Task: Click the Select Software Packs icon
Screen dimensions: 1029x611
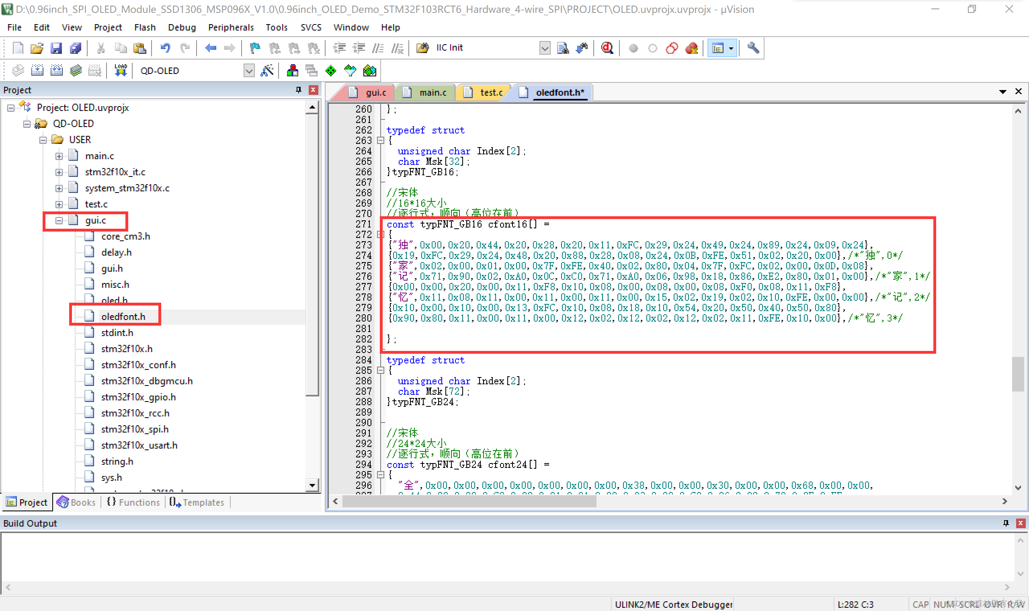Action: click(350, 71)
